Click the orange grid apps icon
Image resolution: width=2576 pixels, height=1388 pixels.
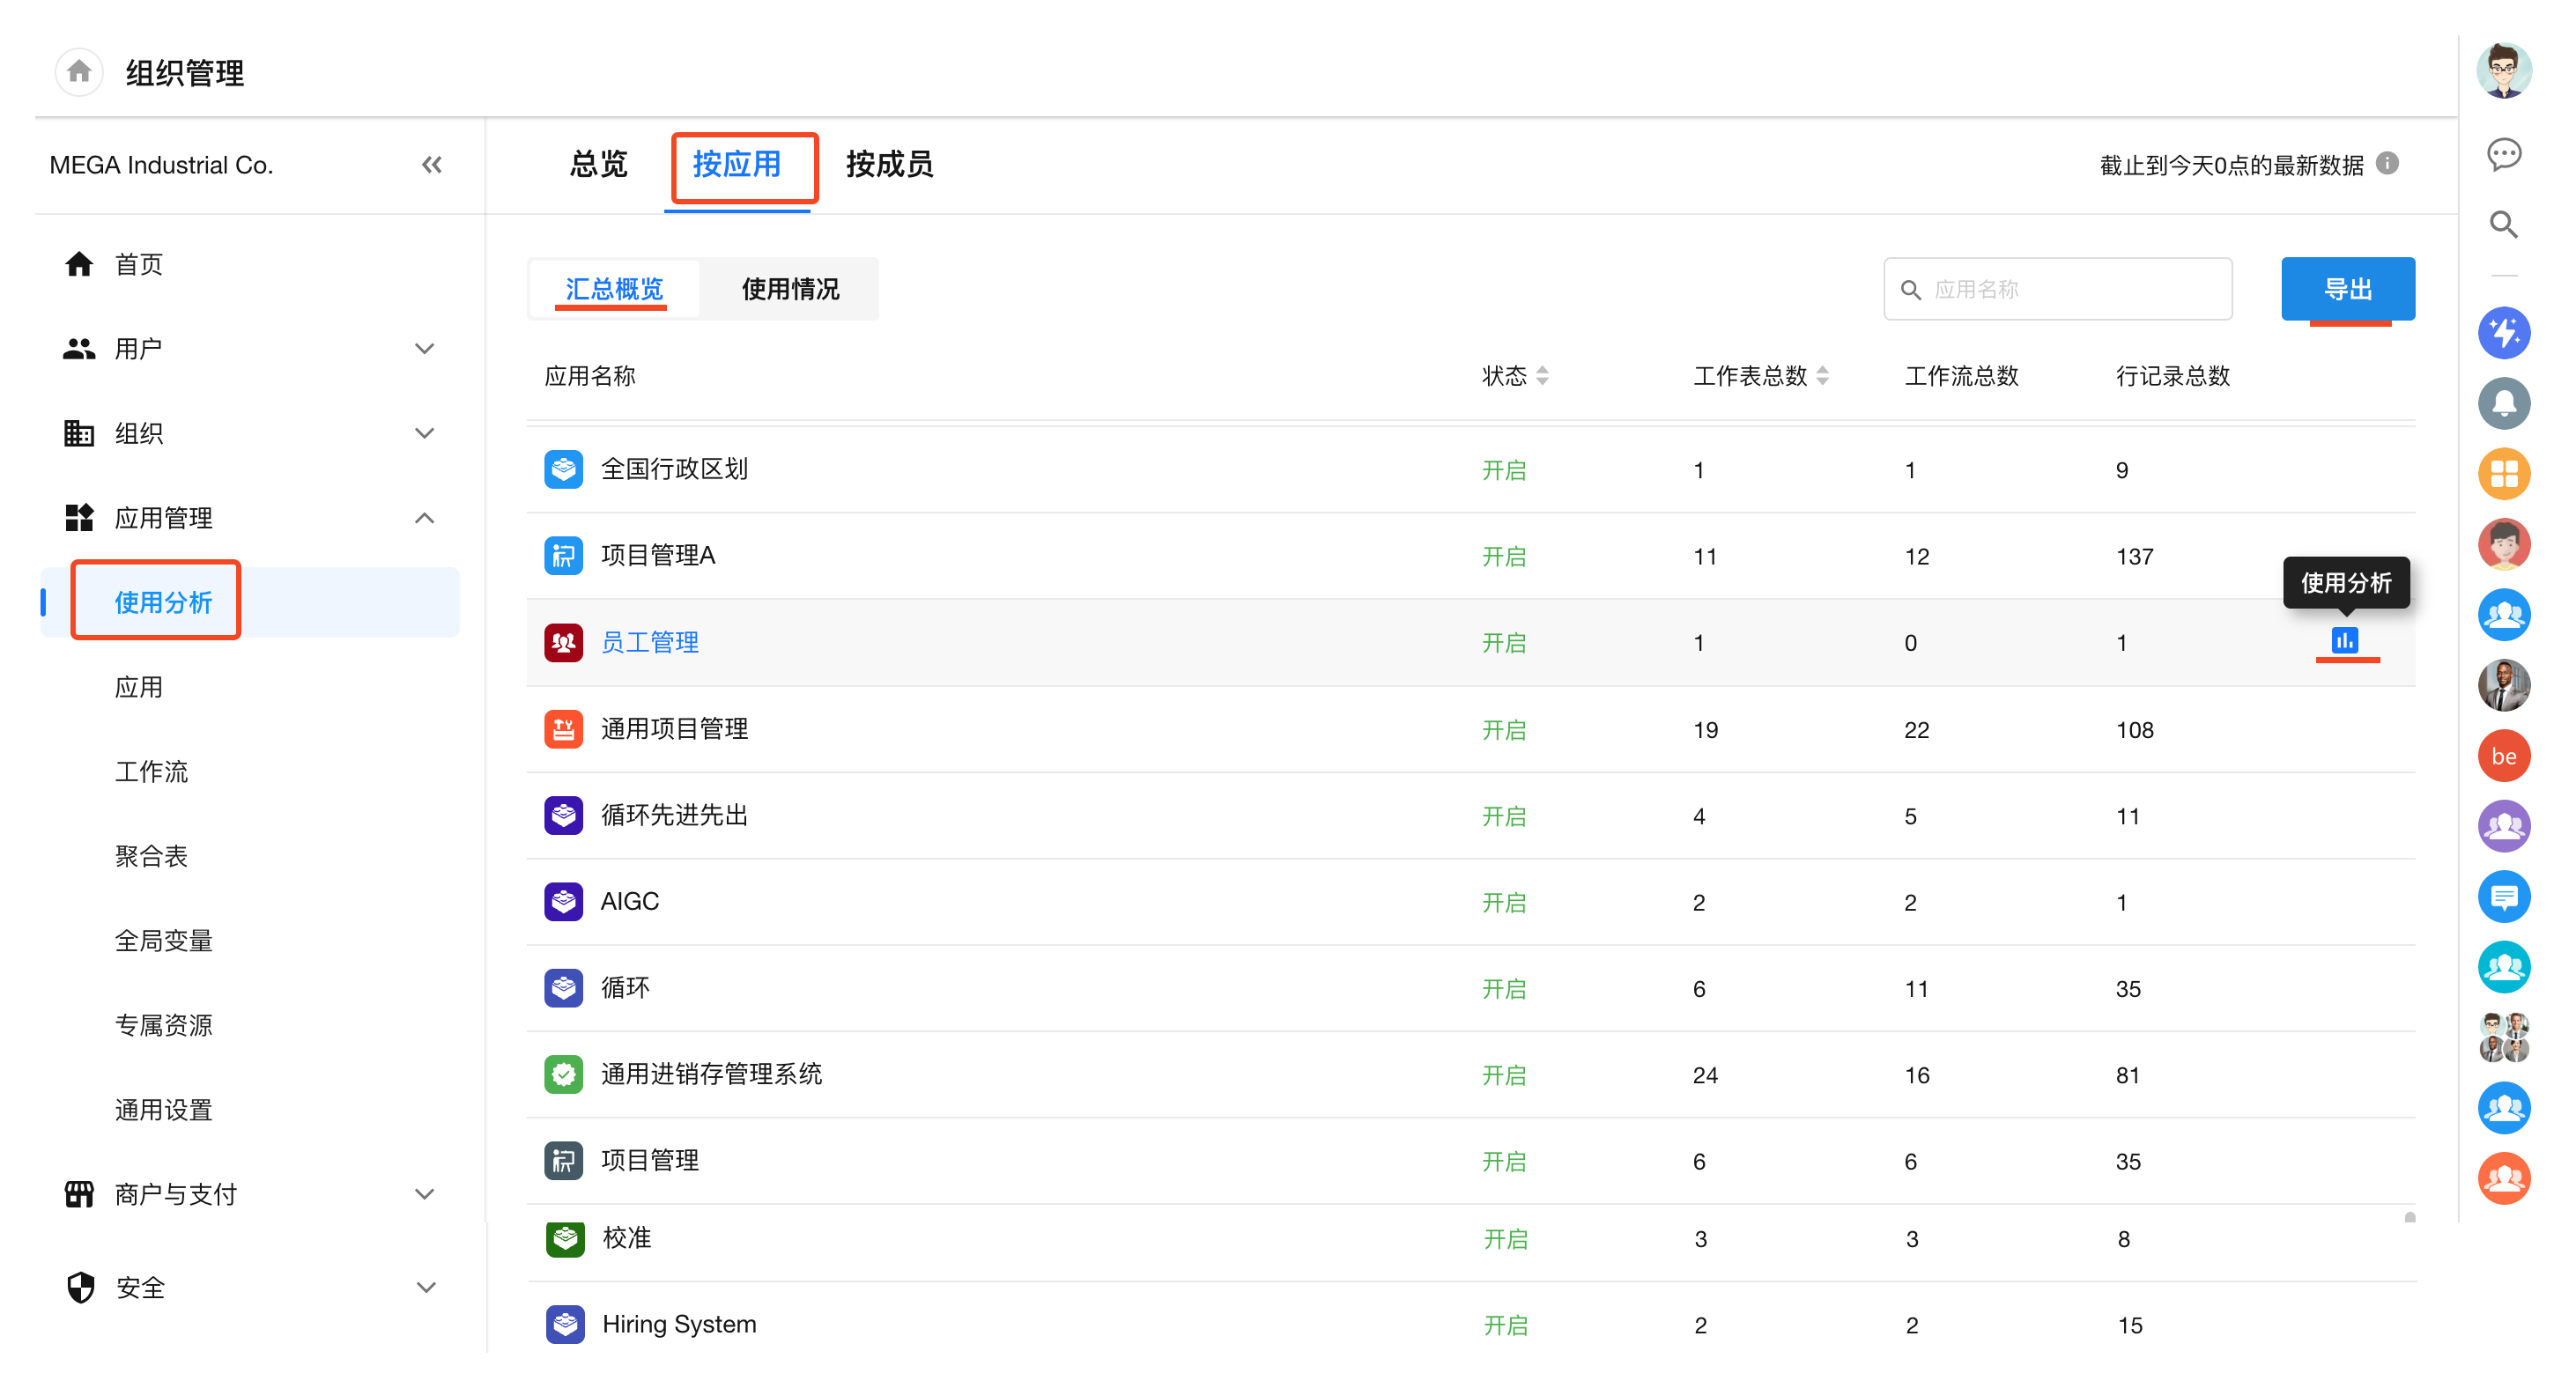click(2502, 474)
